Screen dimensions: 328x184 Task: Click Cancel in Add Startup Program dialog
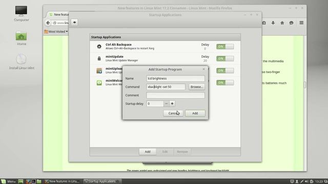click(x=173, y=113)
